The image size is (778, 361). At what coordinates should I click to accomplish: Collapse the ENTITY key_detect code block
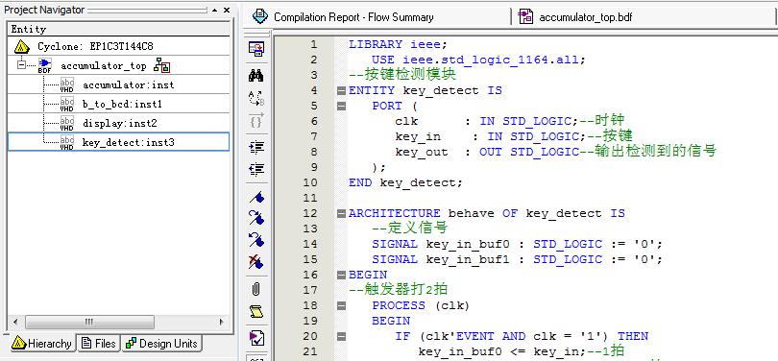(x=341, y=91)
